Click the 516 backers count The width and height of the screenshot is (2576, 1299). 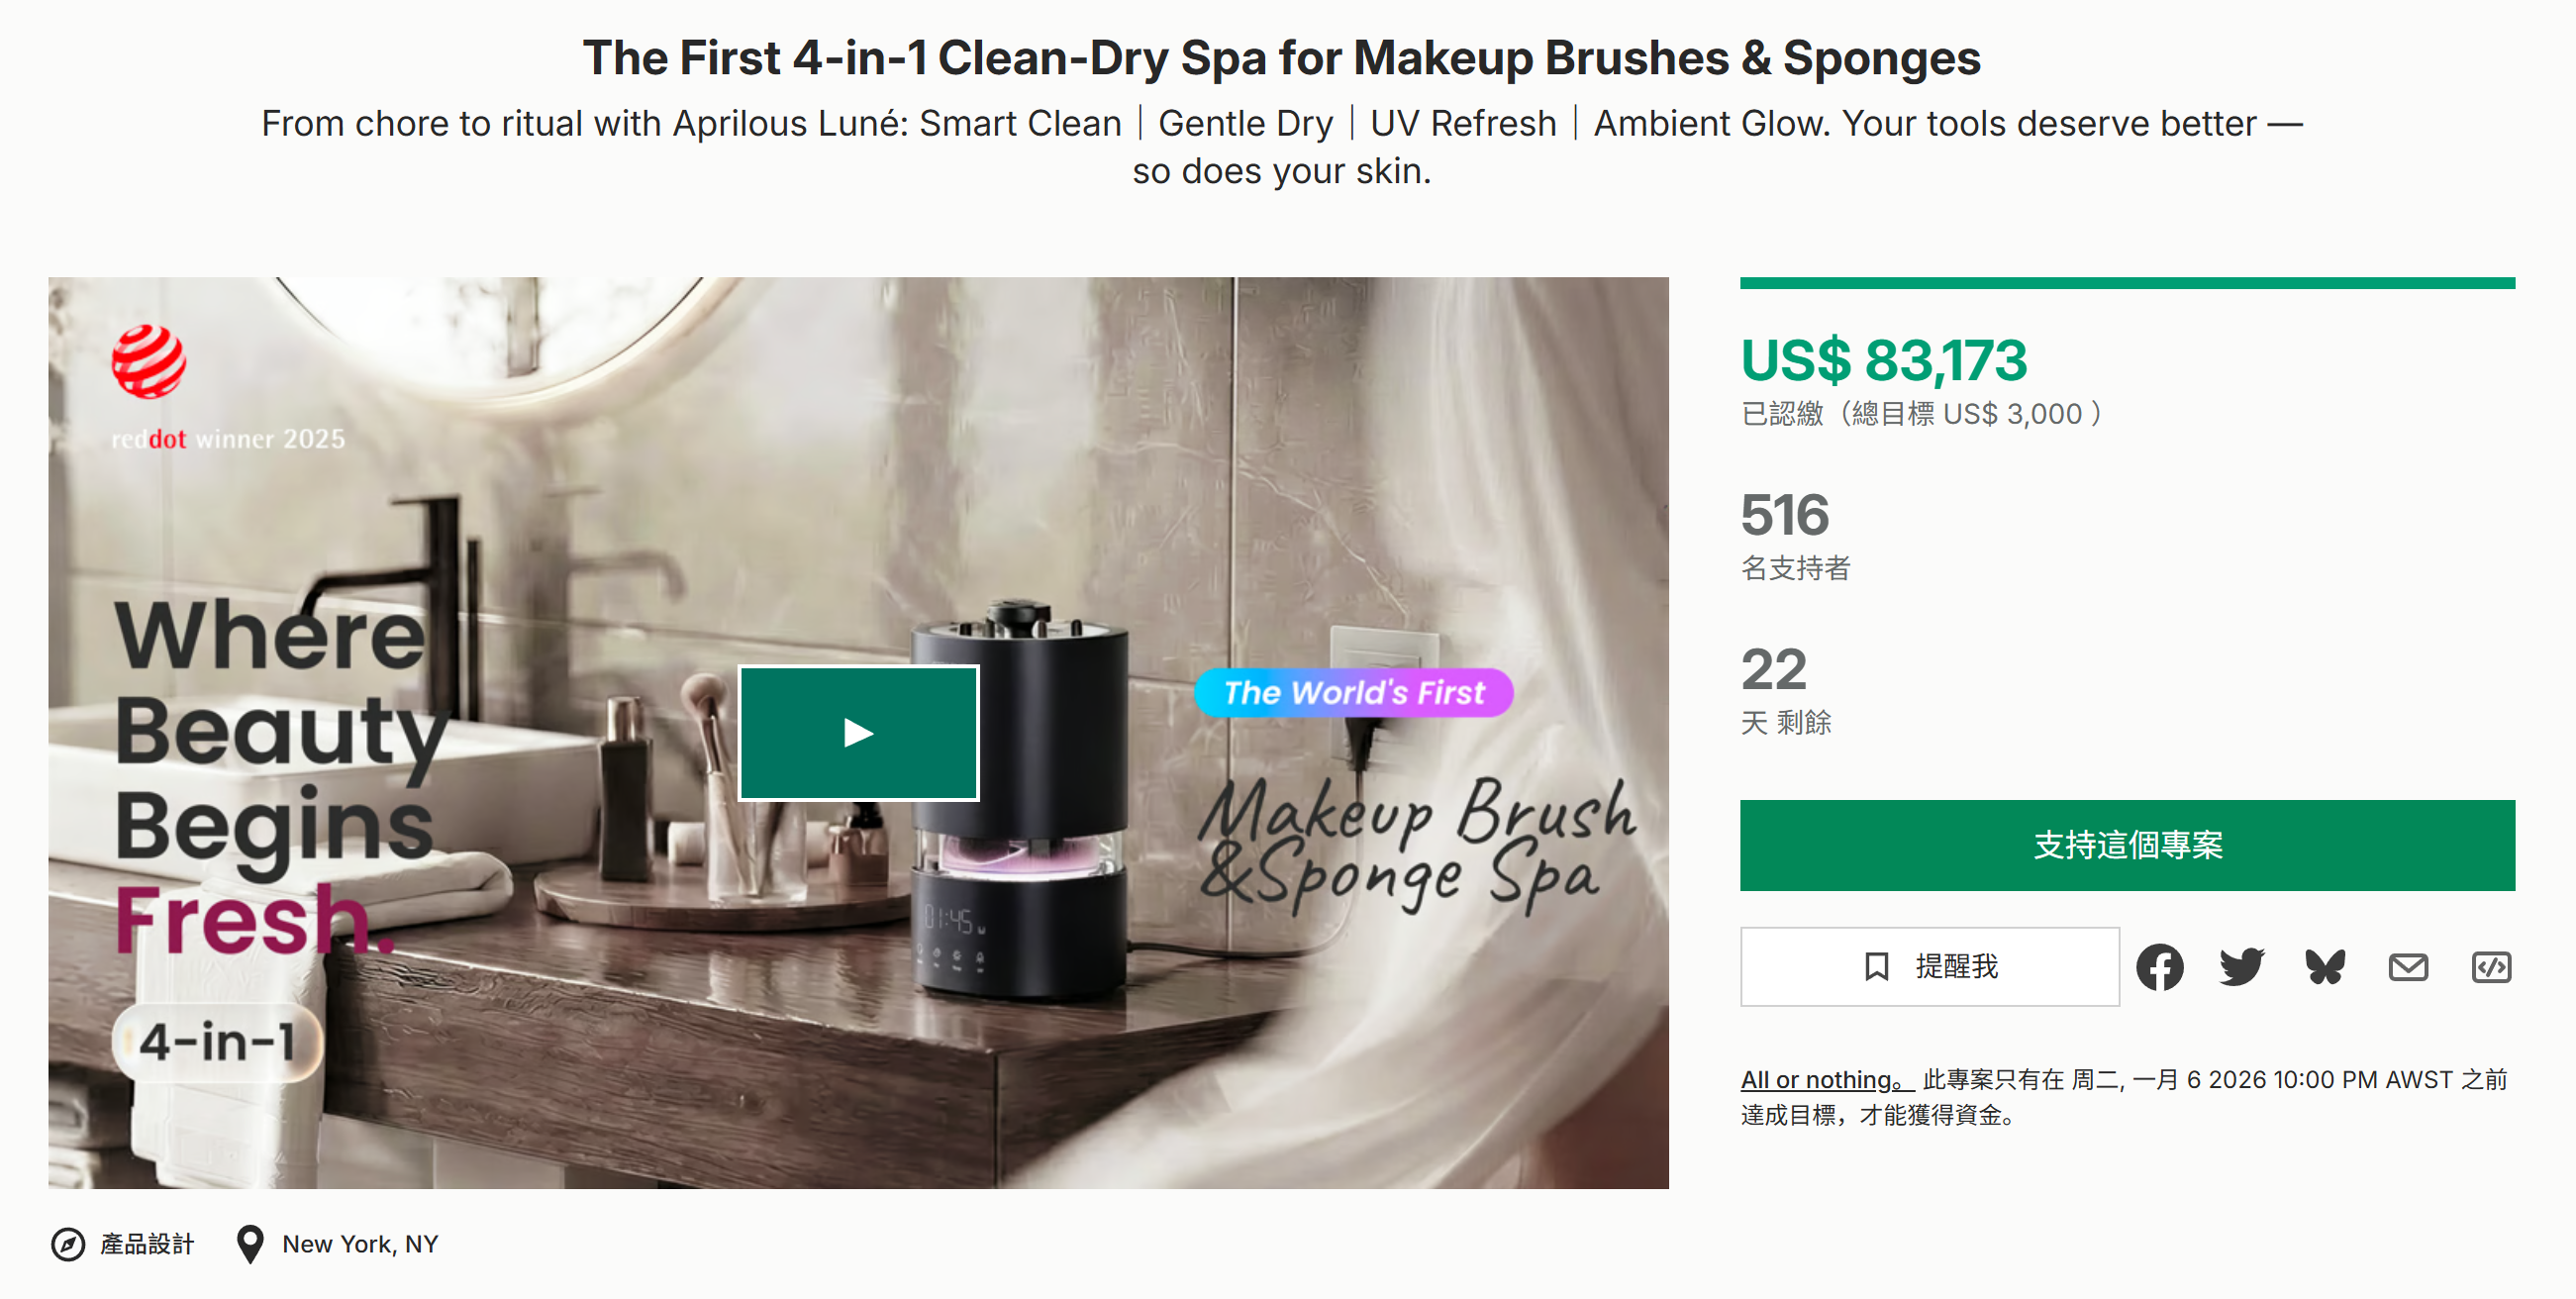[1784, 515]
